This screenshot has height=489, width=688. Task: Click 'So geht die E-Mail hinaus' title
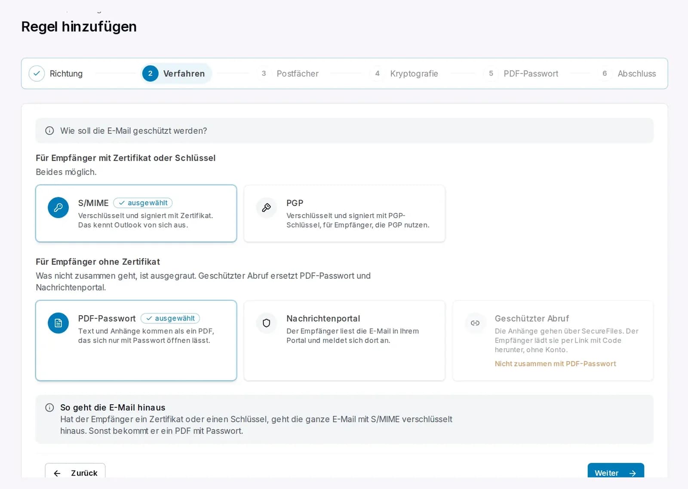point(113,408)
